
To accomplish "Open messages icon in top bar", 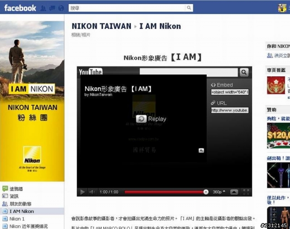I will point(52,8).
